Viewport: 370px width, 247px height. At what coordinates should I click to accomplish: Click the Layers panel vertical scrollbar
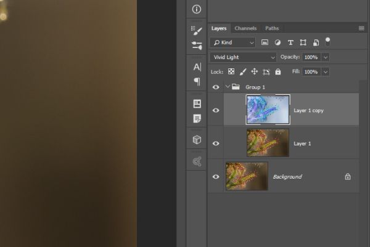click(x=364, y=163)
